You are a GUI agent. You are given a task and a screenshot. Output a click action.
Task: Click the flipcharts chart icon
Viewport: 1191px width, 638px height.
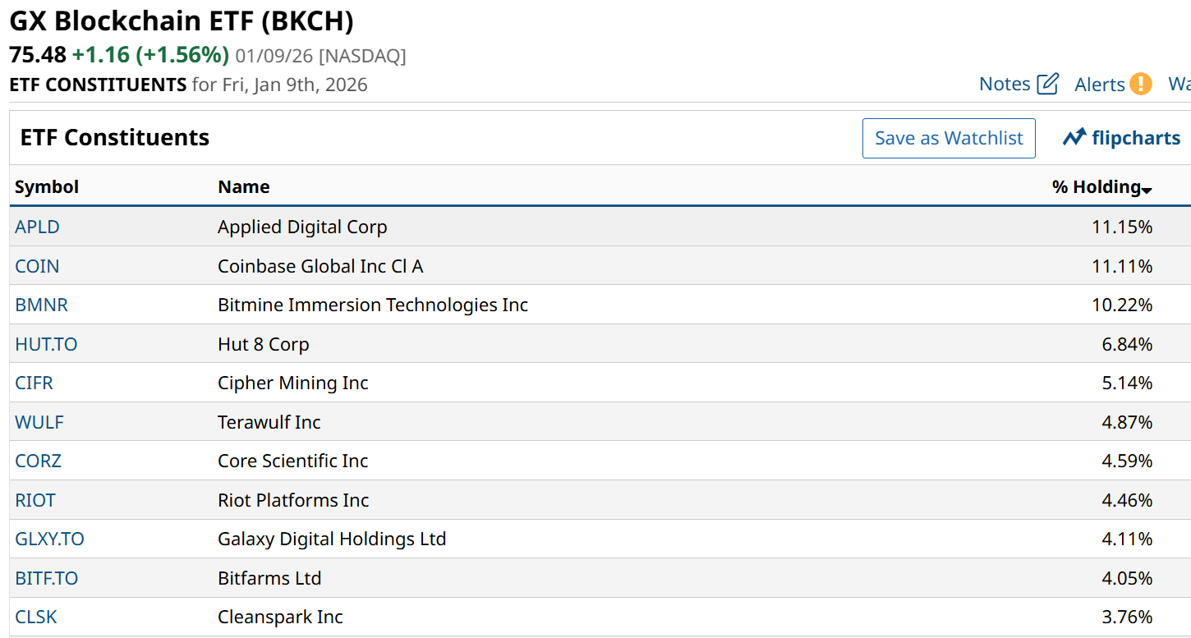(x=1074, y=138)
